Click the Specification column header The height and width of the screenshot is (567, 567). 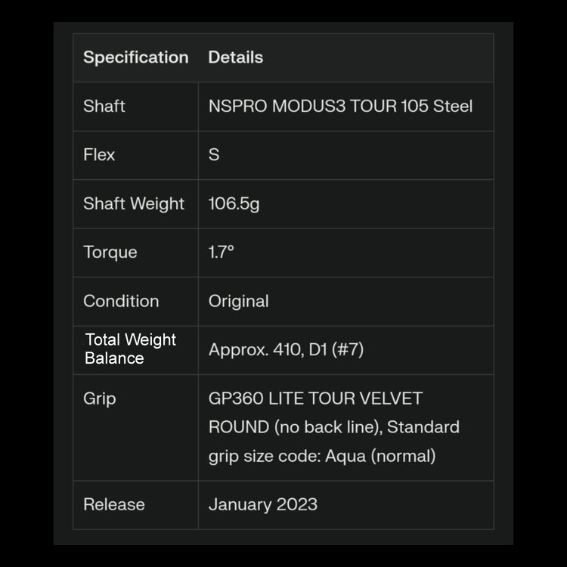click(135, 57)
